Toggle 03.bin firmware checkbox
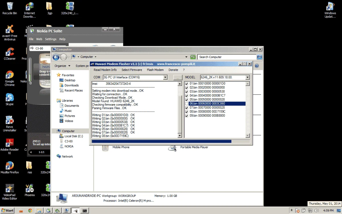This screenshot has height=214, width=342. click(x=187, y=92)
